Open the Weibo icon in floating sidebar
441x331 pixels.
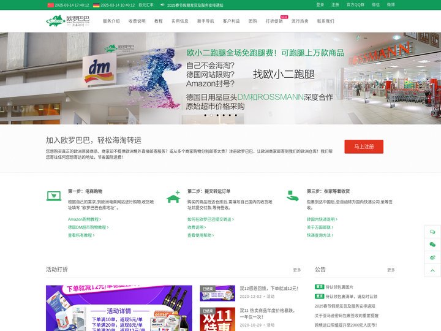[x=432, y=257]
